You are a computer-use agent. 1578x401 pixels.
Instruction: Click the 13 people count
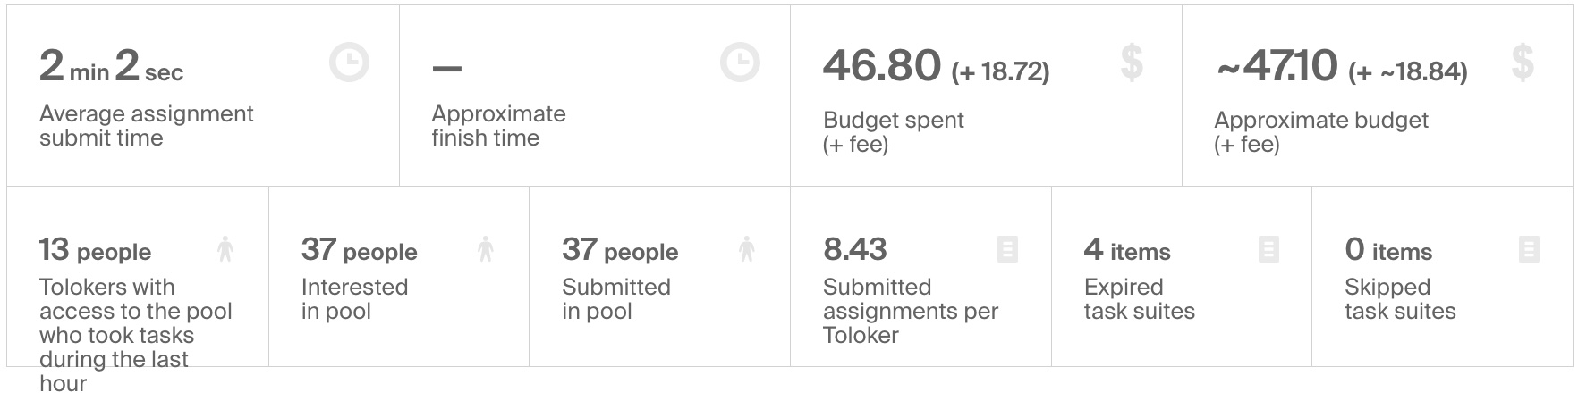pos(95,250)
